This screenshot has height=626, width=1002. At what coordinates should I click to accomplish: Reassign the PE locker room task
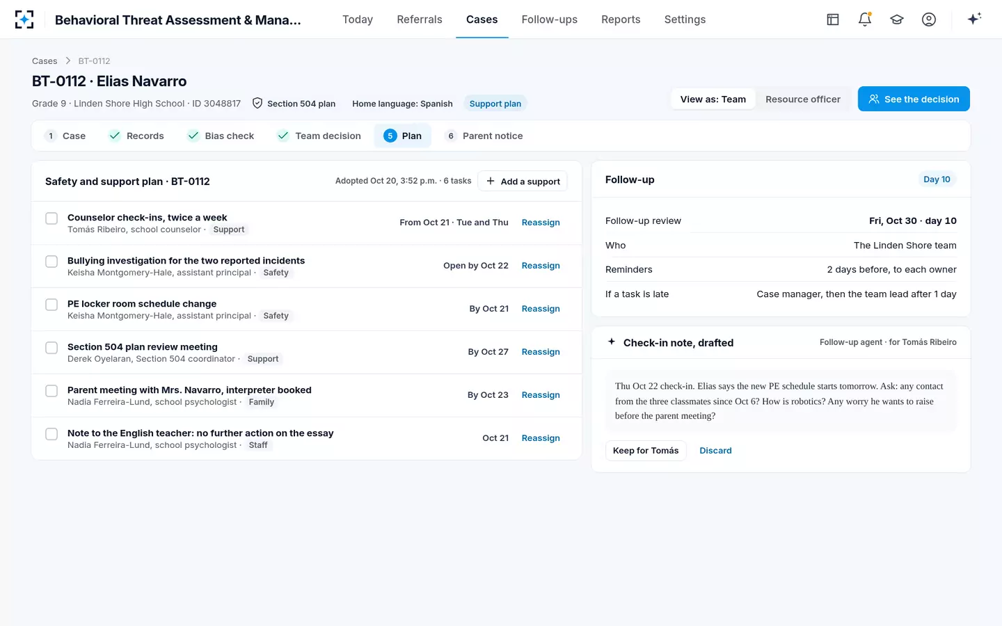click(541, 309)
